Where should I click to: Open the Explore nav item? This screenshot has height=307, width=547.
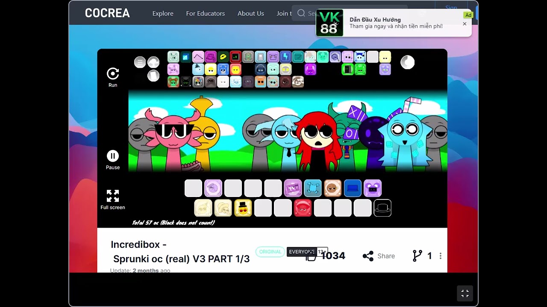click(x=163, y=13)
